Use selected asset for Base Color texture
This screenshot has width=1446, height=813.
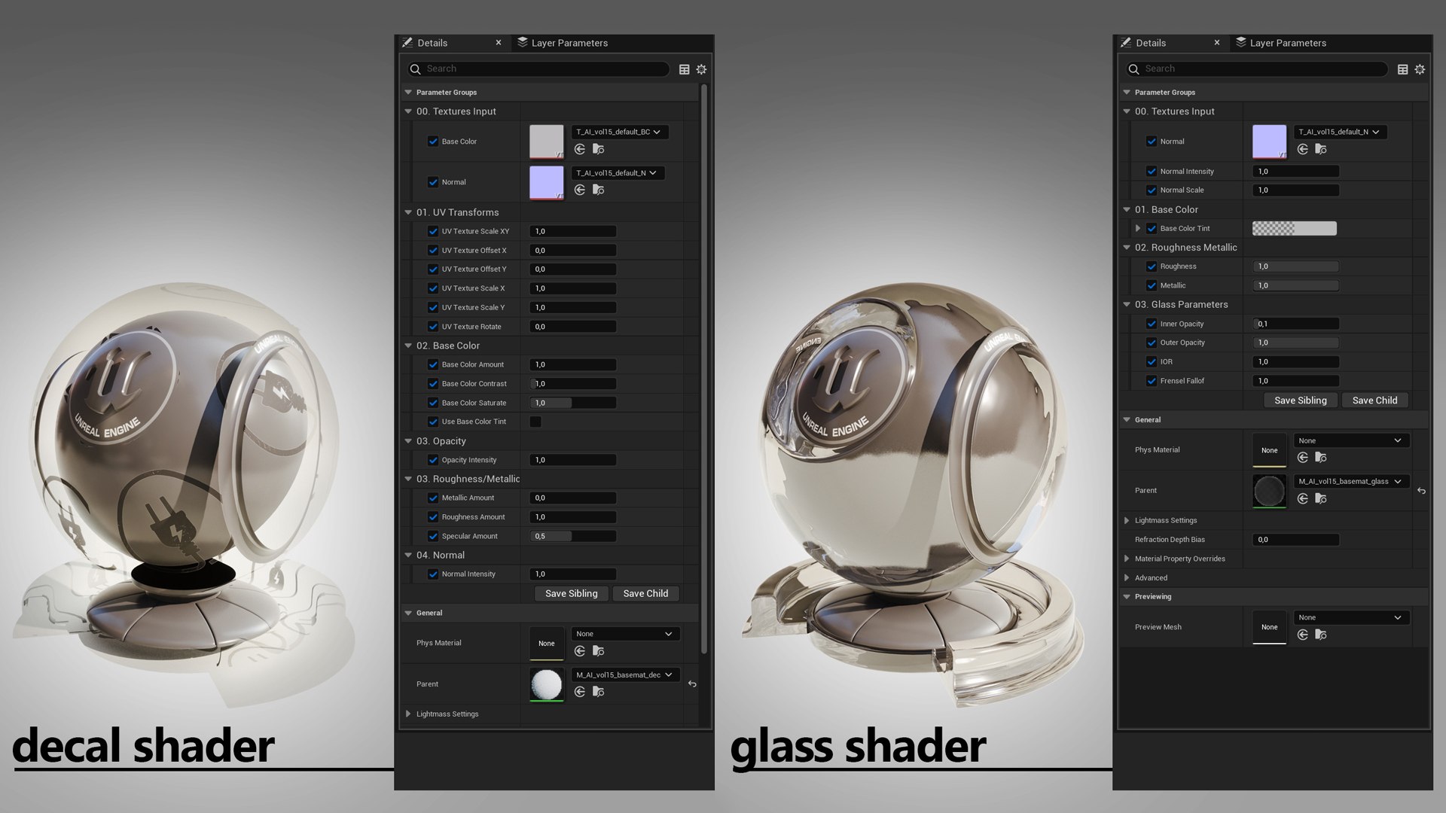(580, 149)
